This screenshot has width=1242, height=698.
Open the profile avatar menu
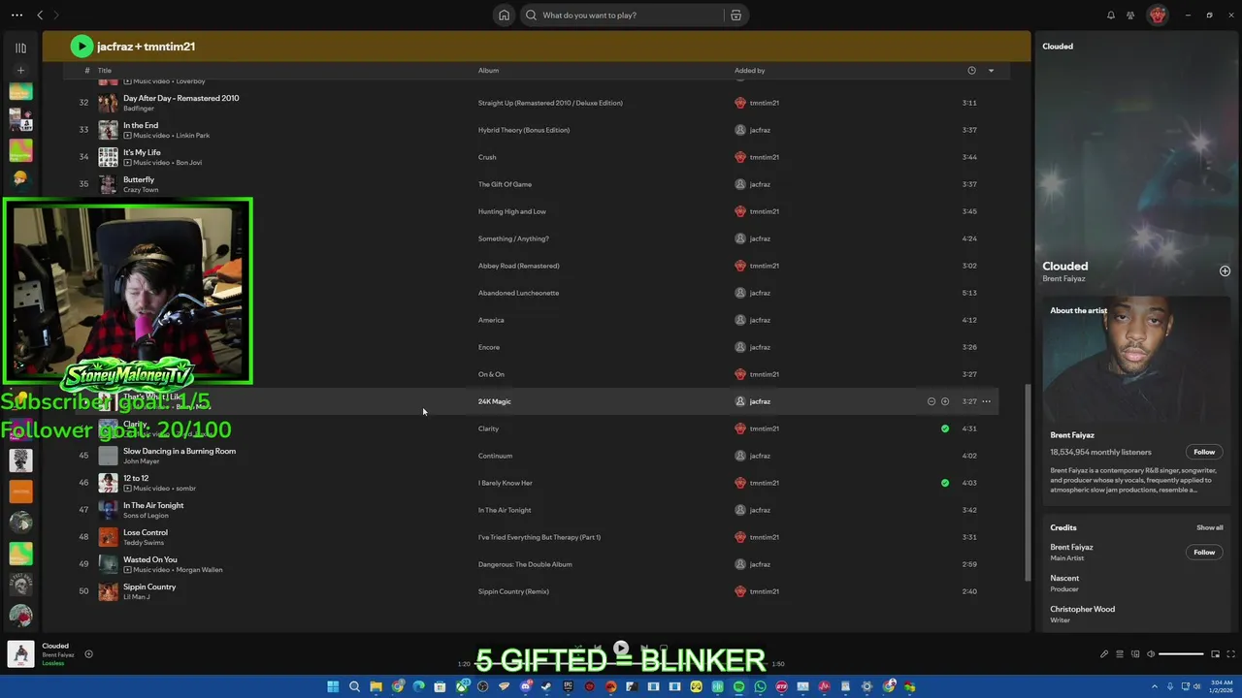(x=1157, y=16)
